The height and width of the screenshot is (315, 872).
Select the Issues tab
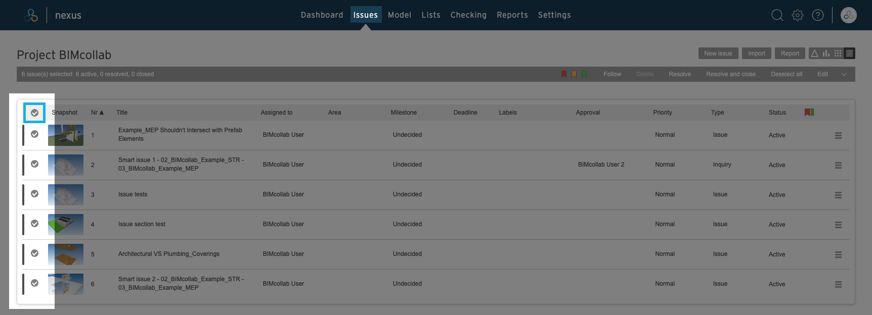[366, 15]
